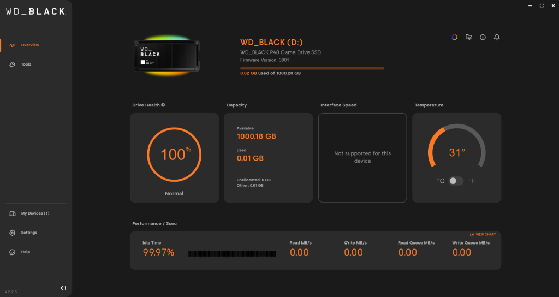This screenshot has width=559, height=297.
Task: Close the WD_BLACK dashboard window
Action: click(x=554, y=5)
